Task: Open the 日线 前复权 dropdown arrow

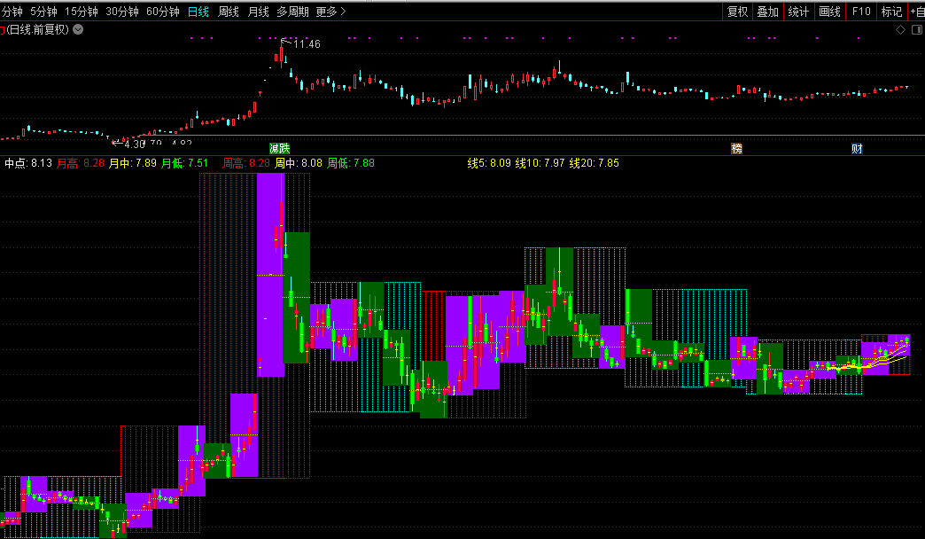Action: (78, 29)
